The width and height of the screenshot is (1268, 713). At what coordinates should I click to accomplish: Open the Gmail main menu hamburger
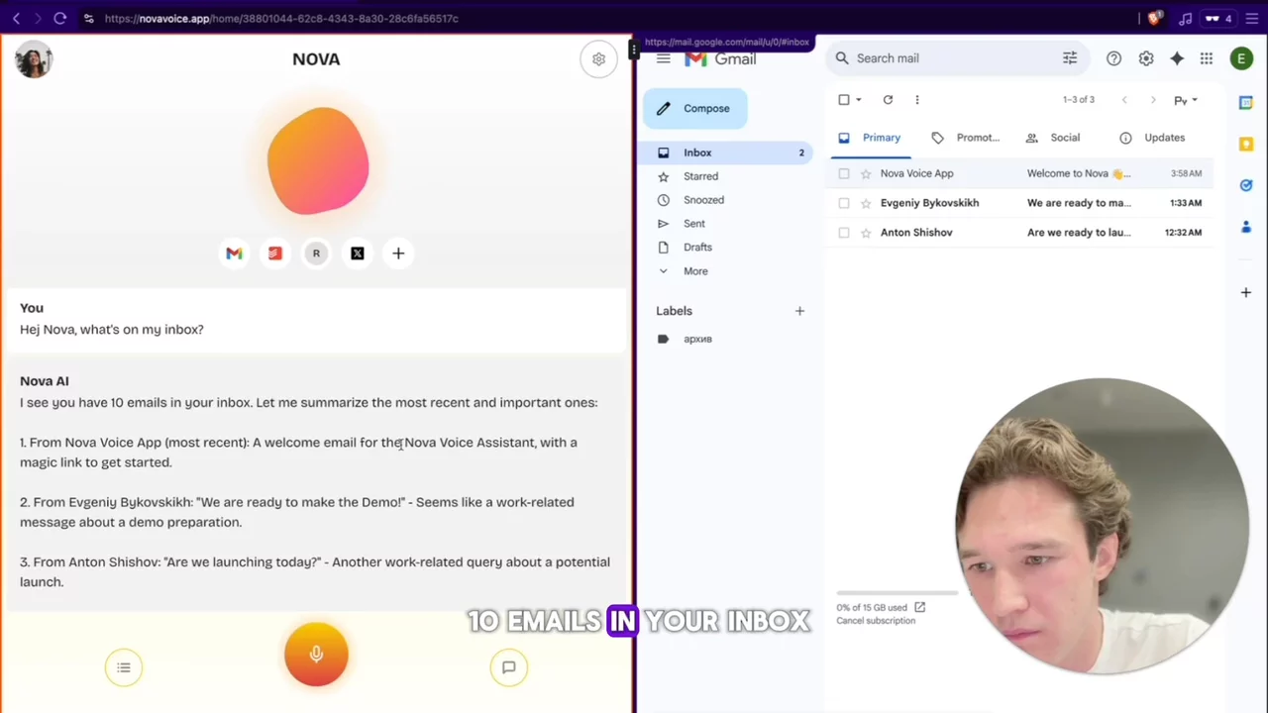point(664,58)
